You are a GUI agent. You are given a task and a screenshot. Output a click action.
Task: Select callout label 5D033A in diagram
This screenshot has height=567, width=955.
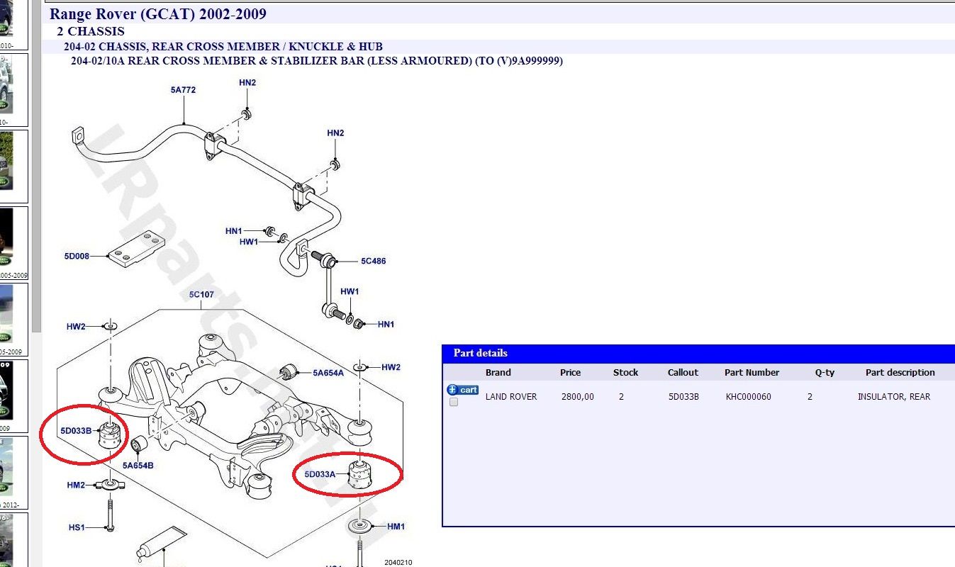[x=320, y=474]
